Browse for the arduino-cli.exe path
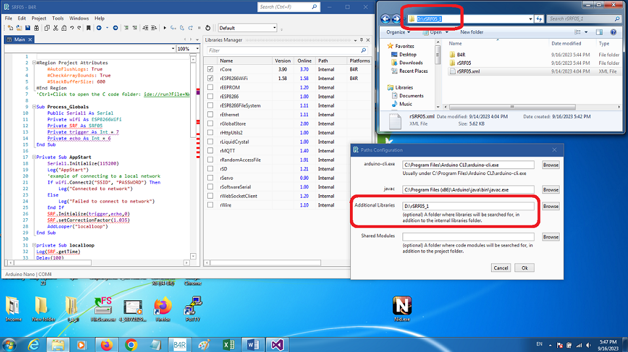The image size is (628, 352). pyautogui.click(x=551, y=165)
